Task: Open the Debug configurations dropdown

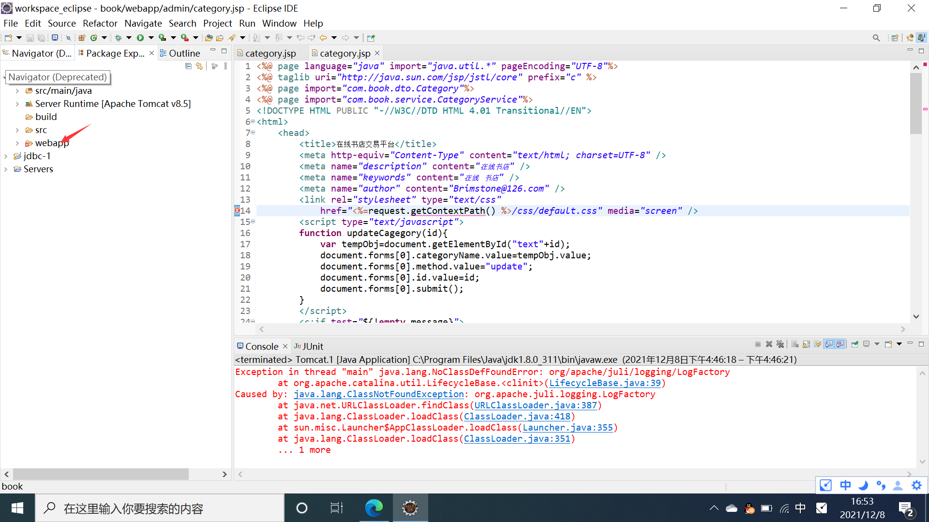Action: click(129, 38)
